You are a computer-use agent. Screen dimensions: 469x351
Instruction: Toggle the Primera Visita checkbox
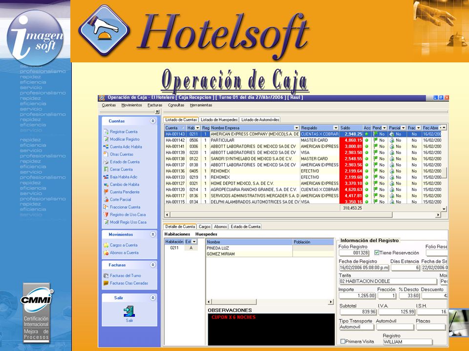coord(343,341)
